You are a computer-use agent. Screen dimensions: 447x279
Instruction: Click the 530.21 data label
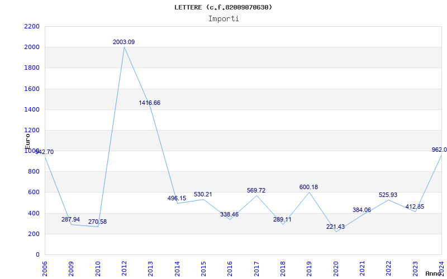203,194
